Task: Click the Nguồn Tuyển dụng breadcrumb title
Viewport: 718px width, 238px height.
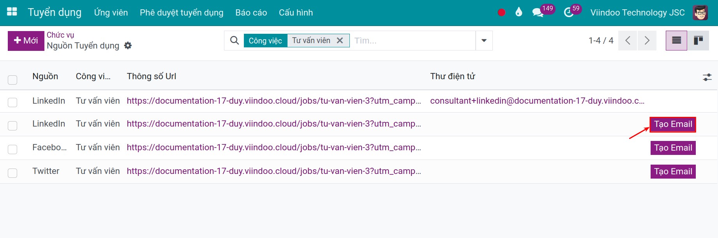Action: (x=83, y=46)
